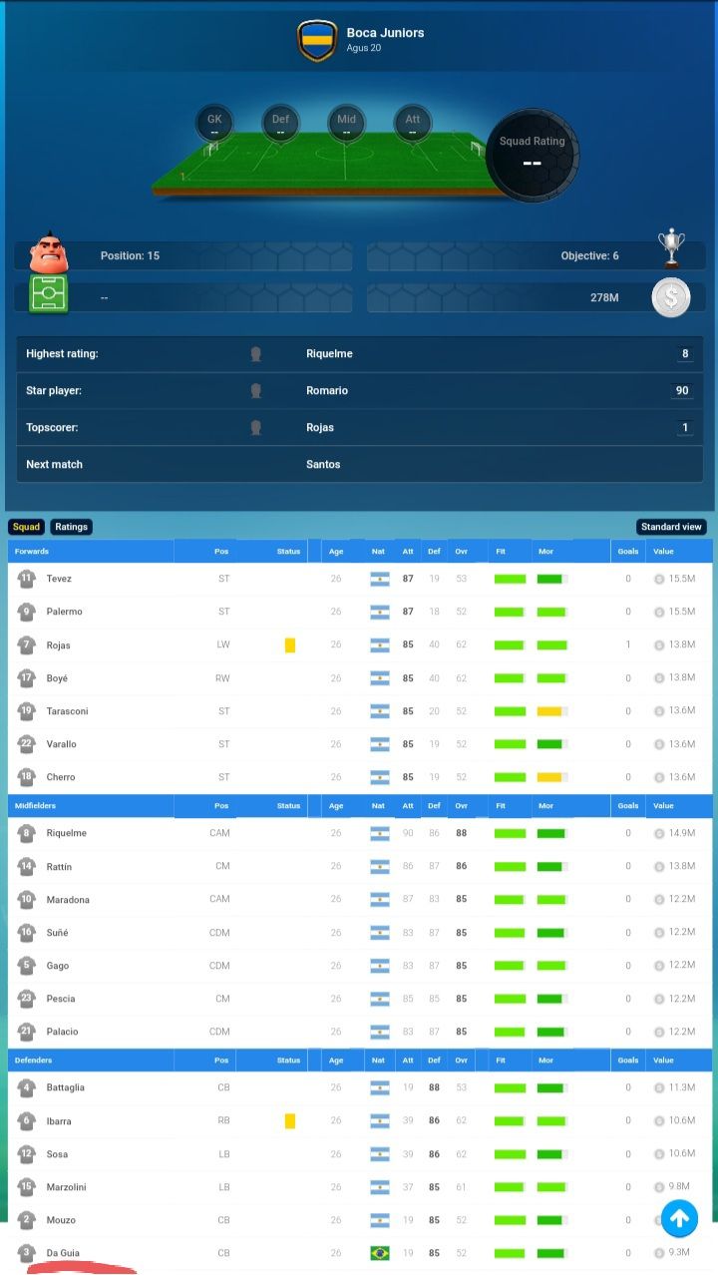Sort Forwards table by Value column
This screenshot has height=1275, width=718.
pos(663,551)
